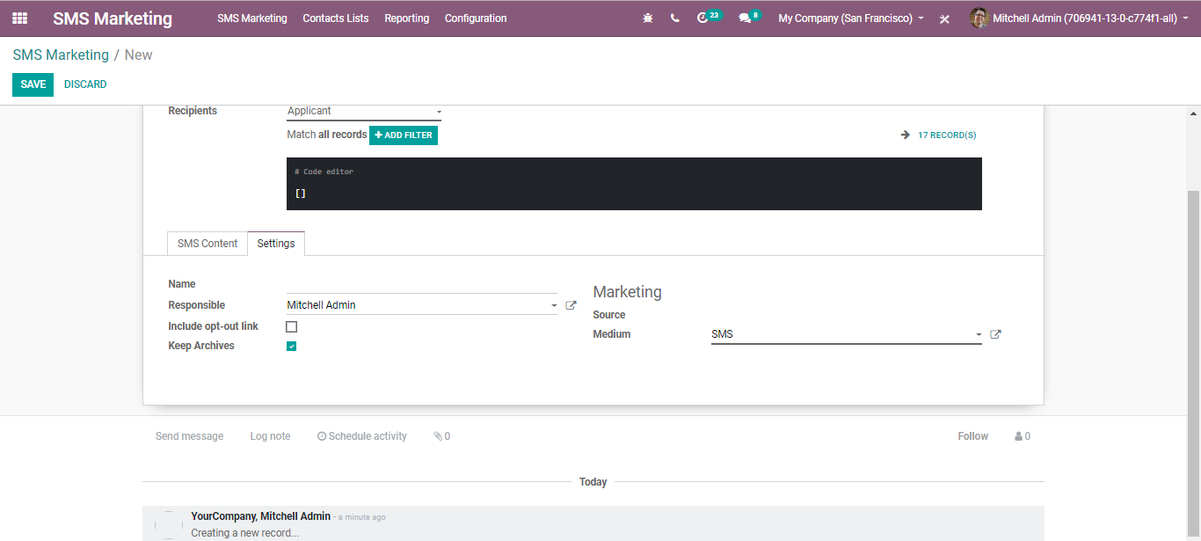The height and width of the screenshot is (541, 1201).
Task: Click Send message in chatter
Action: click(x=189, y=436)
